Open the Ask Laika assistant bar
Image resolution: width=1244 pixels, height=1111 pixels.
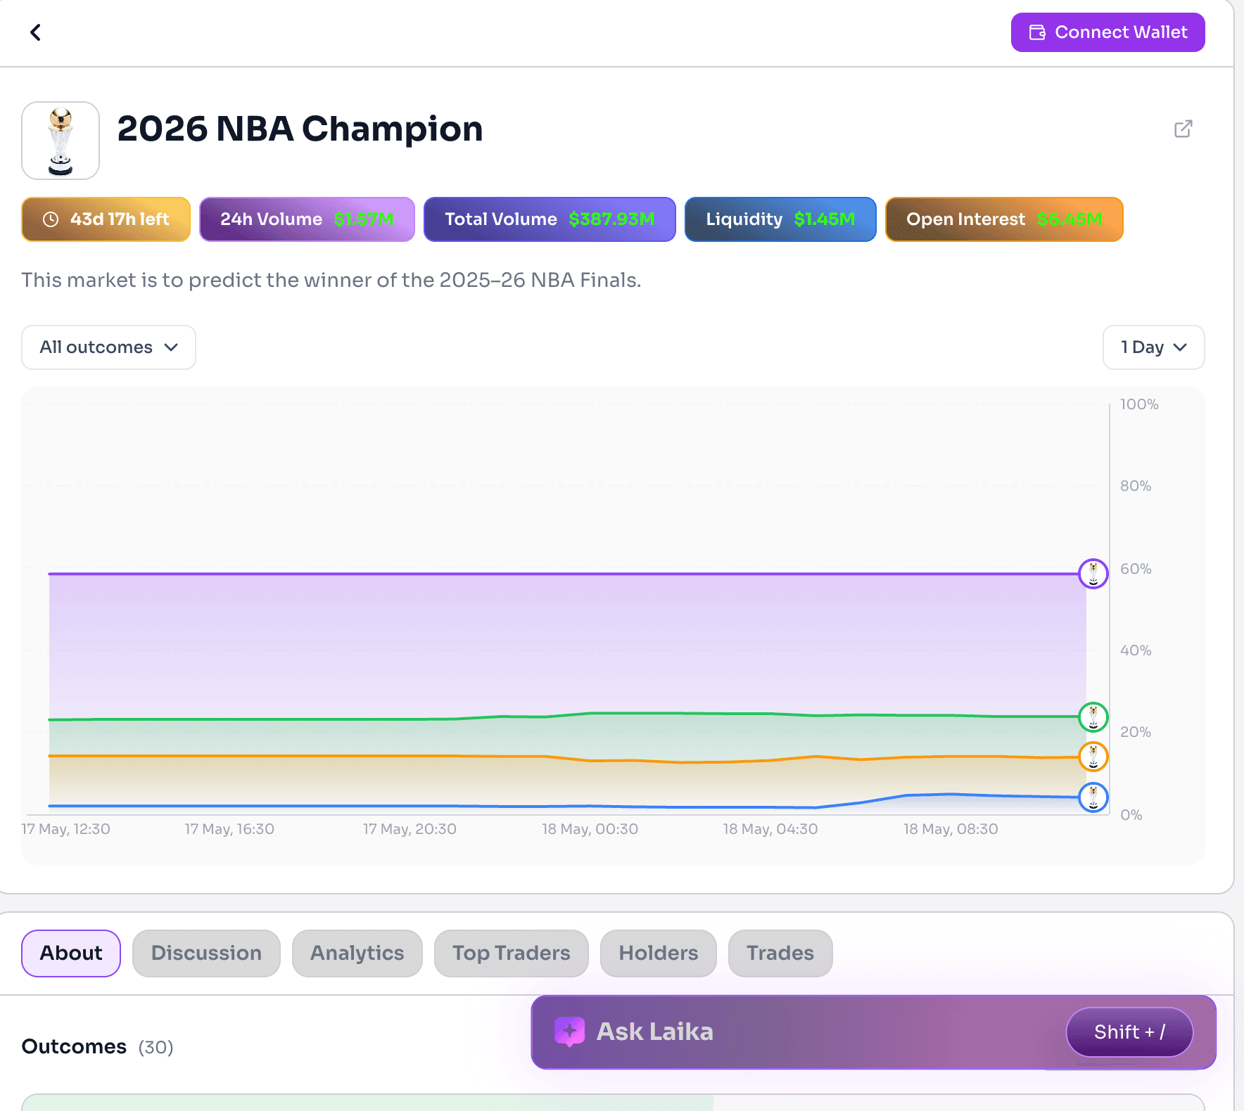point(873,1032)
